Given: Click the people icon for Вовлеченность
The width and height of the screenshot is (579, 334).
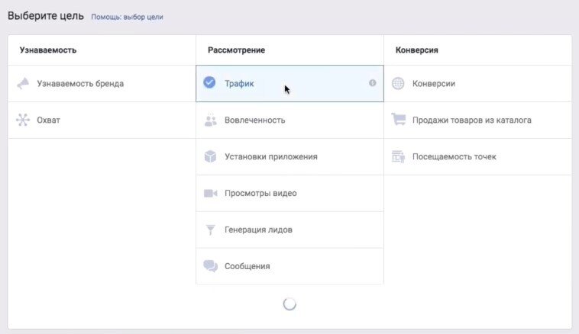Looking at the screenshot, I should coord(211,120).
